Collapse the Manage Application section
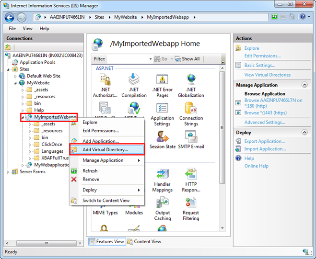This screenshot has width=316, height=259. 304,85
